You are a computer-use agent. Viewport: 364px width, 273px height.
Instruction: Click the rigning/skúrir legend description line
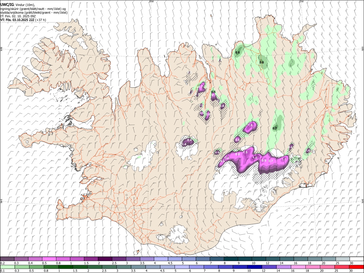click(33, 9)
